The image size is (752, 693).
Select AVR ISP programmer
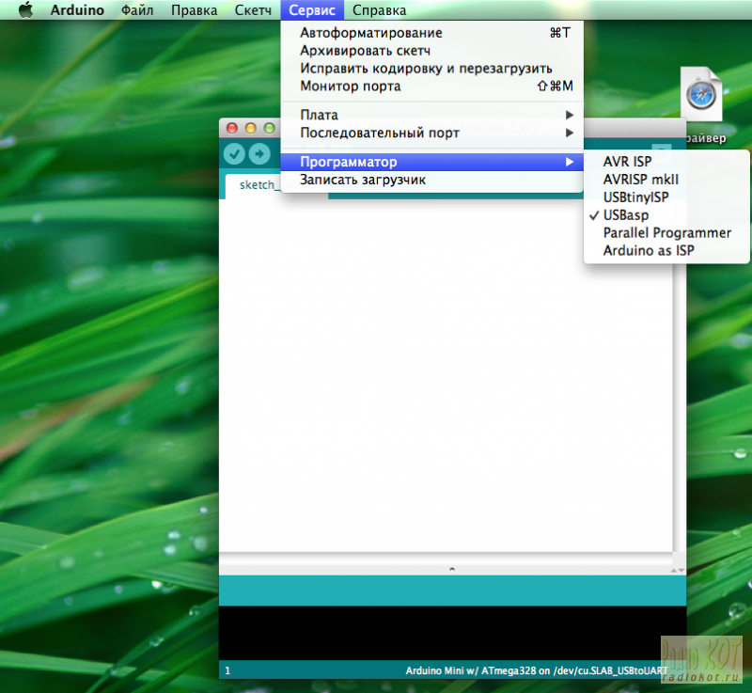click(666, 162)
